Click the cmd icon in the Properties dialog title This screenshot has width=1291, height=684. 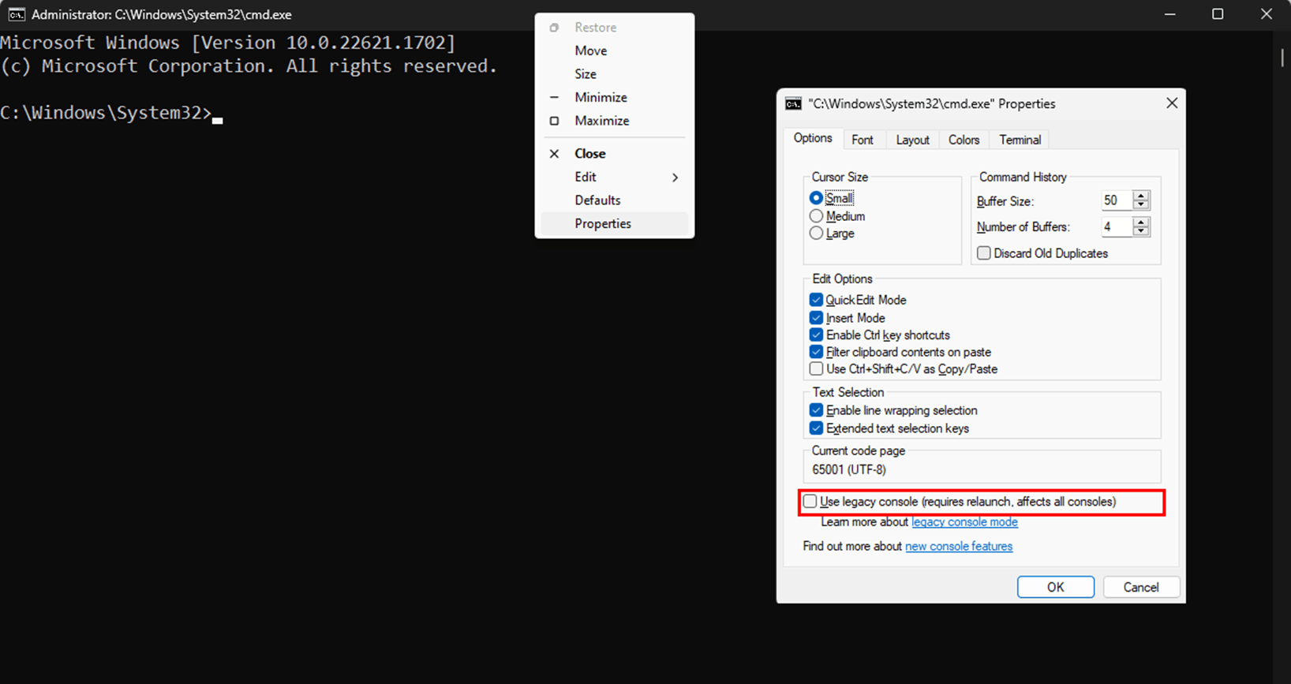pyautogui.click(x=793, y=103)
